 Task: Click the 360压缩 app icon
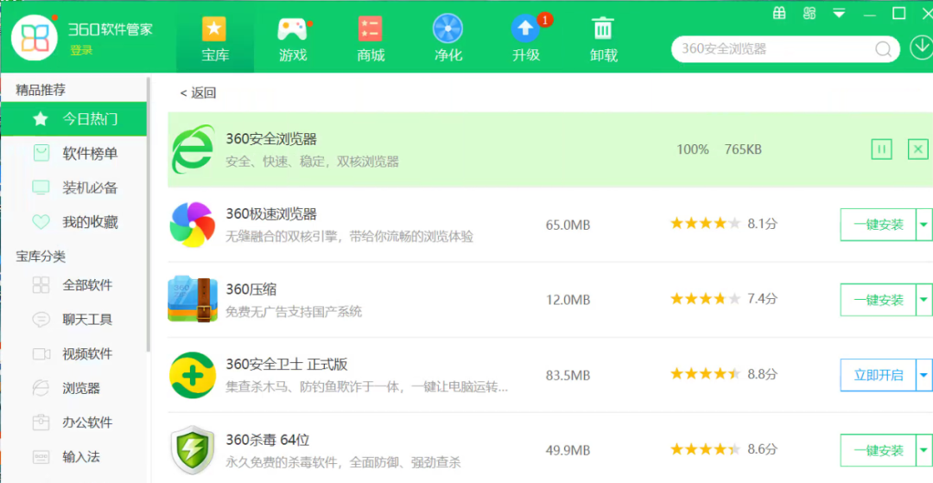tap(192, 300)
